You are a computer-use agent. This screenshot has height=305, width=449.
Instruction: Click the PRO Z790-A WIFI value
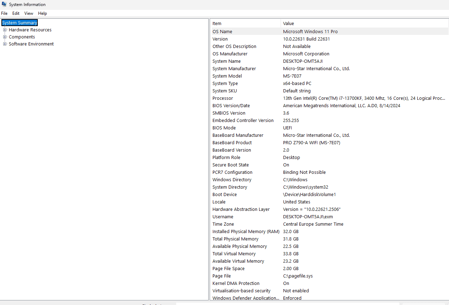tap(312, 143)
